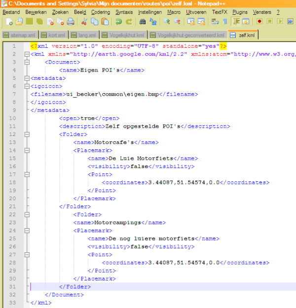Create a new file with toolbar icon

[x=9, y=22]
